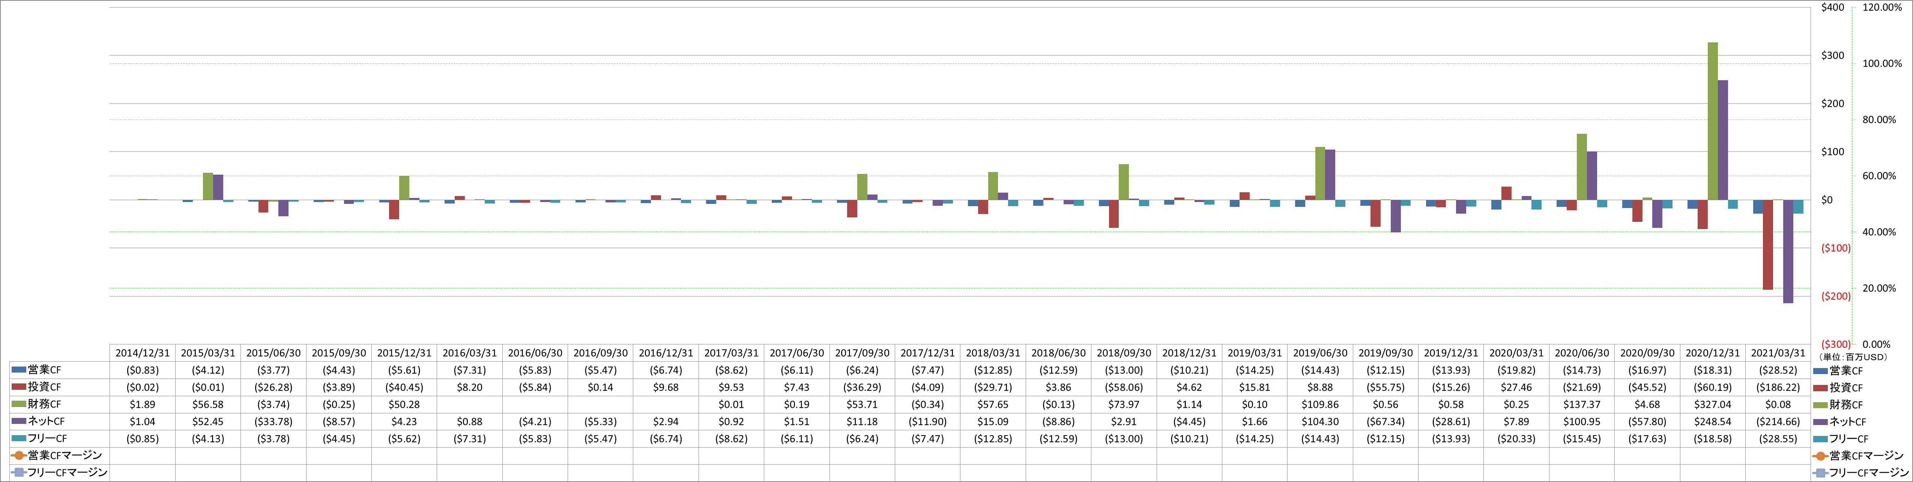Click 営業CFマージン entry in the right-side legend

pyautogui.click(x=1858, y=456)
